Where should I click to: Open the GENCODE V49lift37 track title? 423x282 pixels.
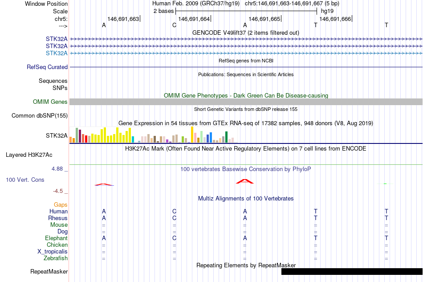(246, 33)
